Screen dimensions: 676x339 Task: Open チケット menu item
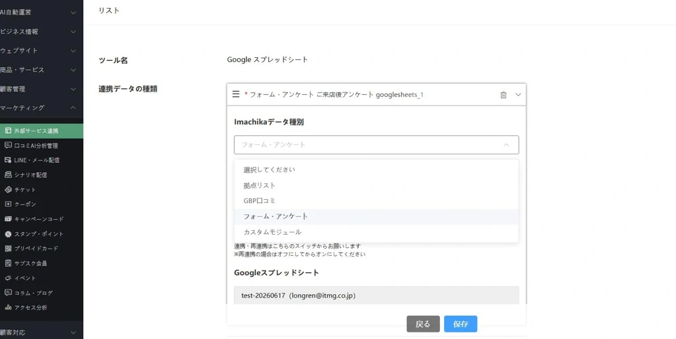click(x=42, y=189)
